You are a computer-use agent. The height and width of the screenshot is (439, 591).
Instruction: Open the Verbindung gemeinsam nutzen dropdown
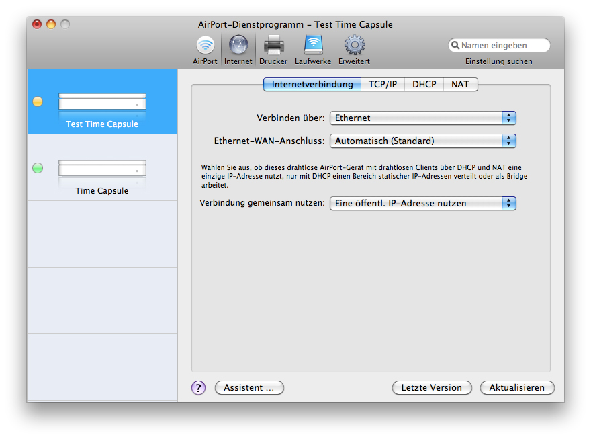423,203
